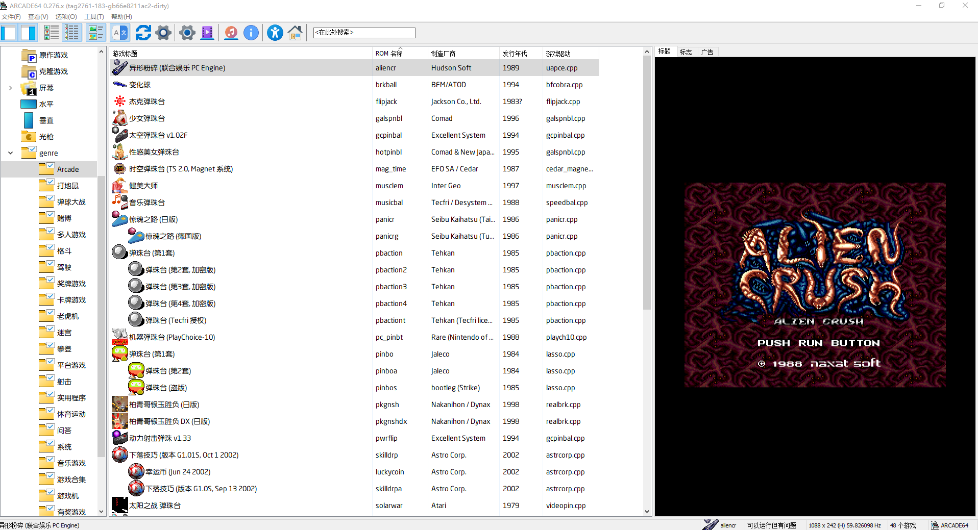Click the search box in toolbar
The image size is (978, 530).
click(x=364, y=33)
